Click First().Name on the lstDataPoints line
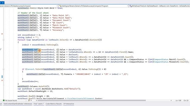 tap(126, 52)
